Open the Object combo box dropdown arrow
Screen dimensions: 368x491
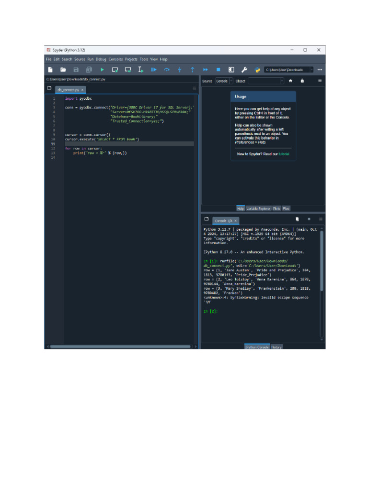click(x=282, y=81)
